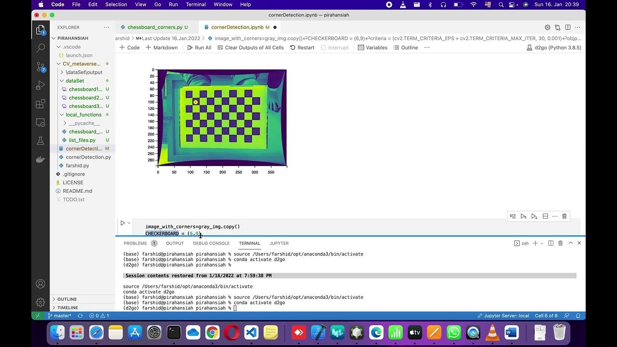This screenshot has height=347, width=617.
Task: Open the run cell dropdown arrow
Action: [x=129, y=223]
